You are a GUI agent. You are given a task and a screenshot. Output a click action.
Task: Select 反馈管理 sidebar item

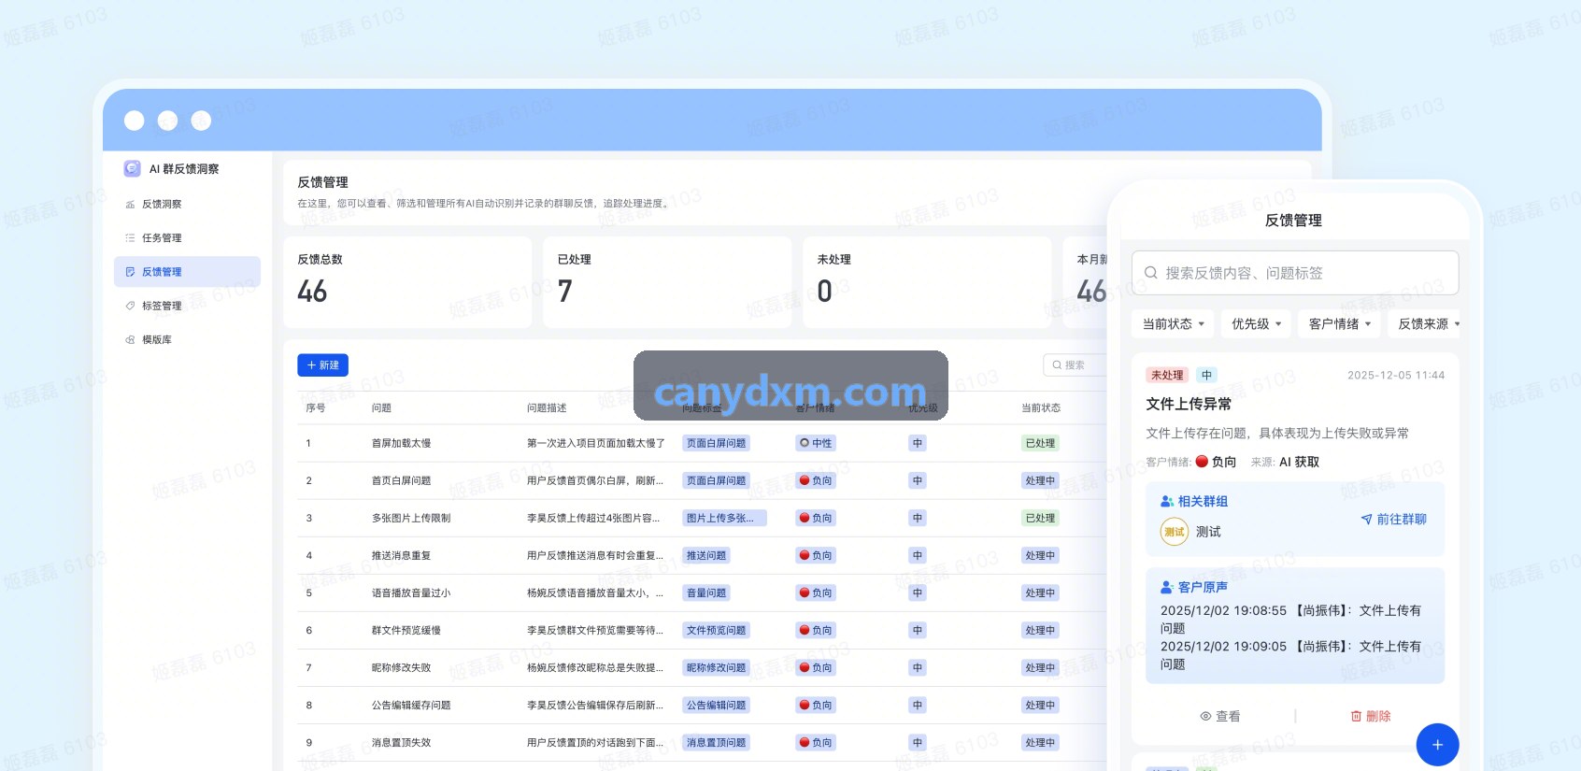(x=187, y=272)
